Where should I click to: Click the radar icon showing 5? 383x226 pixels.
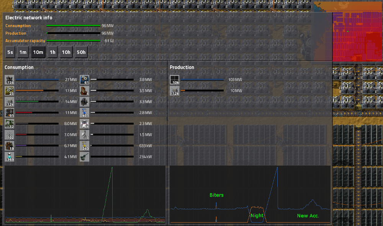85,135
